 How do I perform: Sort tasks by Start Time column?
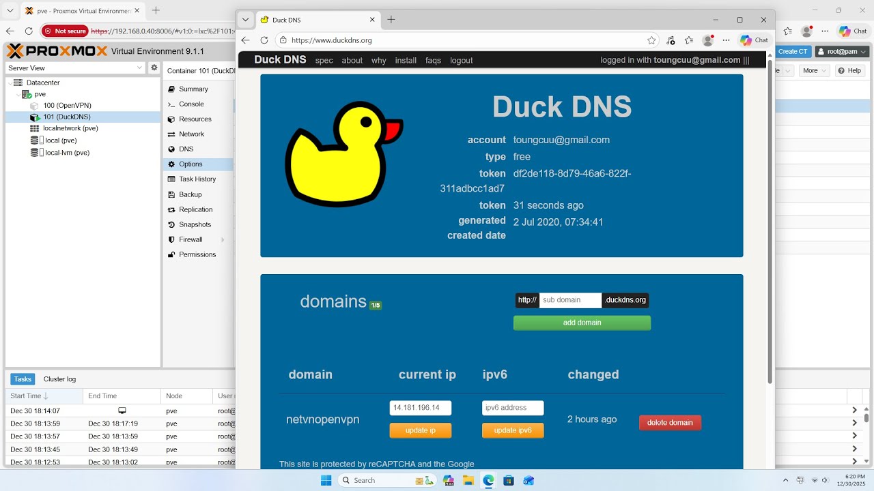(44, 396)
